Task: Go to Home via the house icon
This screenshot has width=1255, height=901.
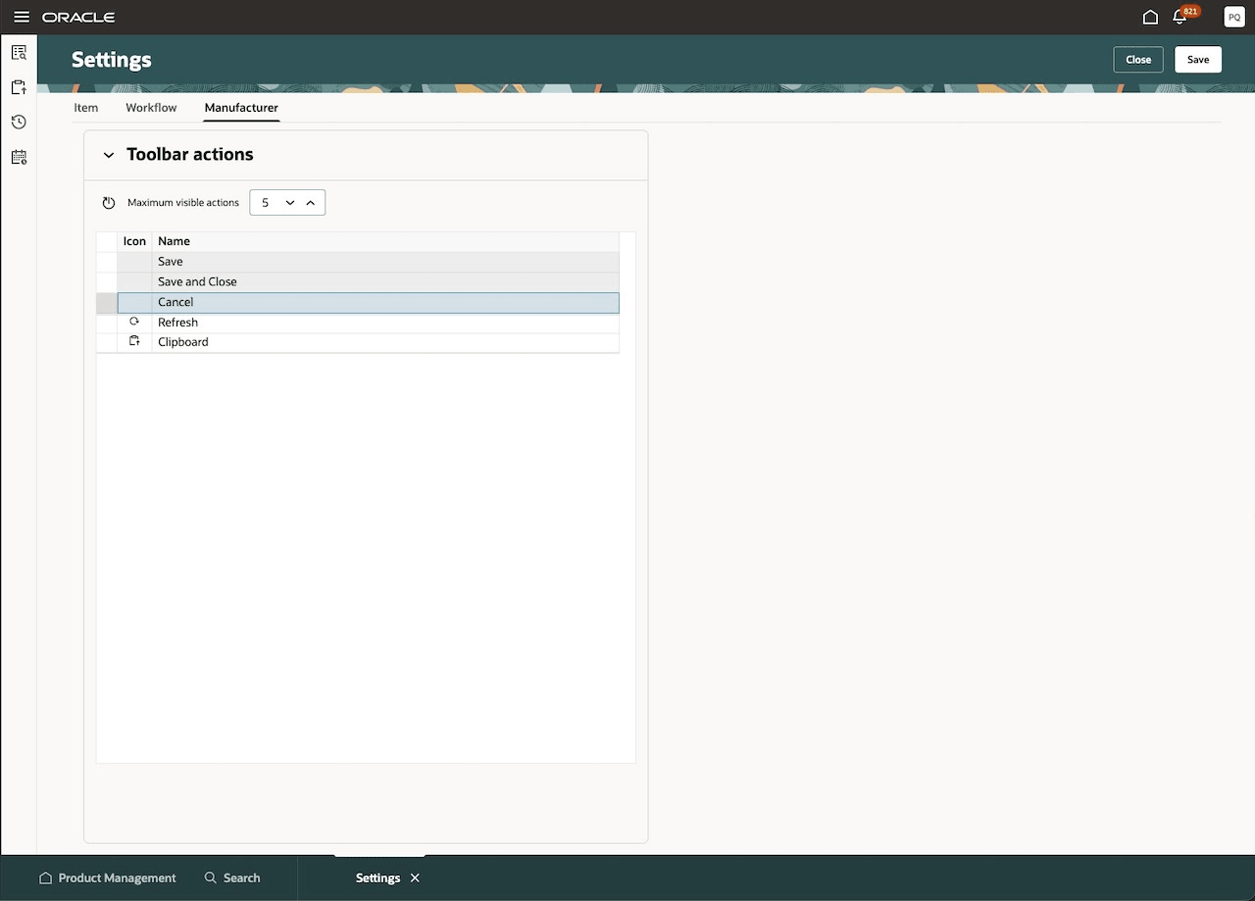Action: point(1150,18)
